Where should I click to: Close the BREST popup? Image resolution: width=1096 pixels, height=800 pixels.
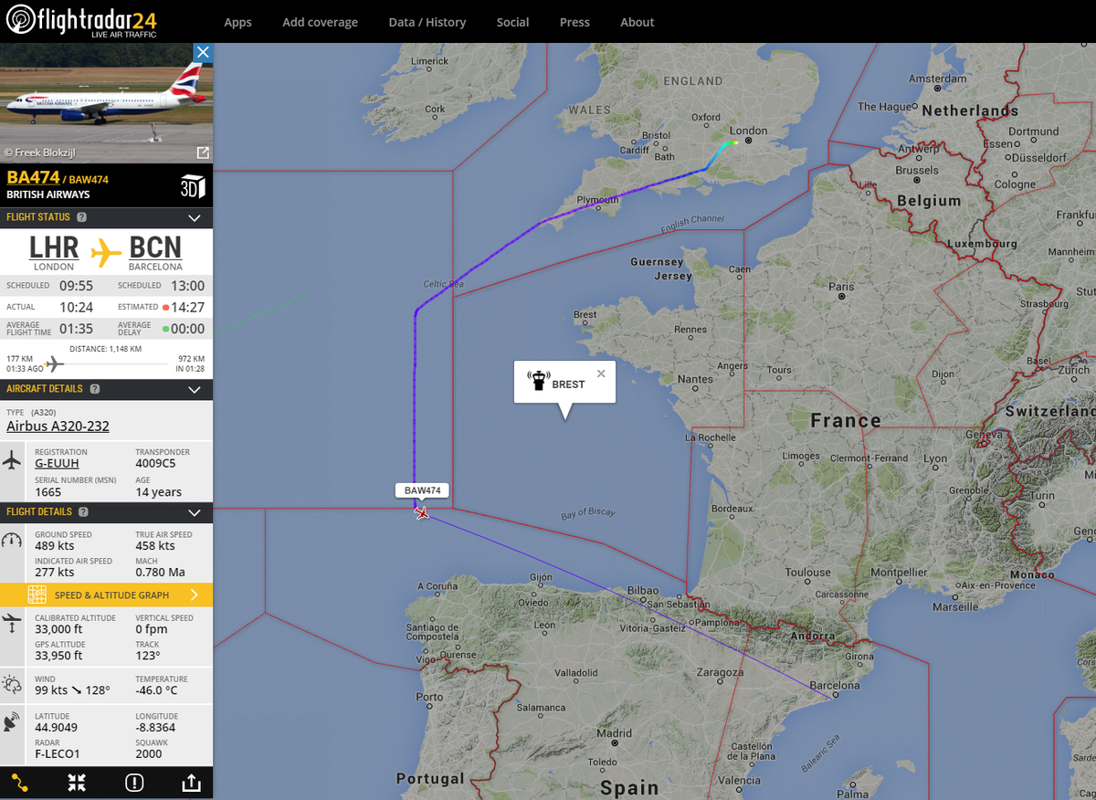tap(601, 374)
